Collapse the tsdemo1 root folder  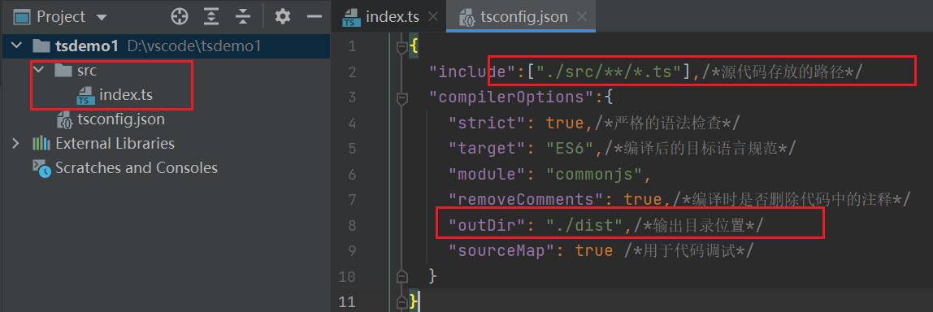[x=17, y=45]
